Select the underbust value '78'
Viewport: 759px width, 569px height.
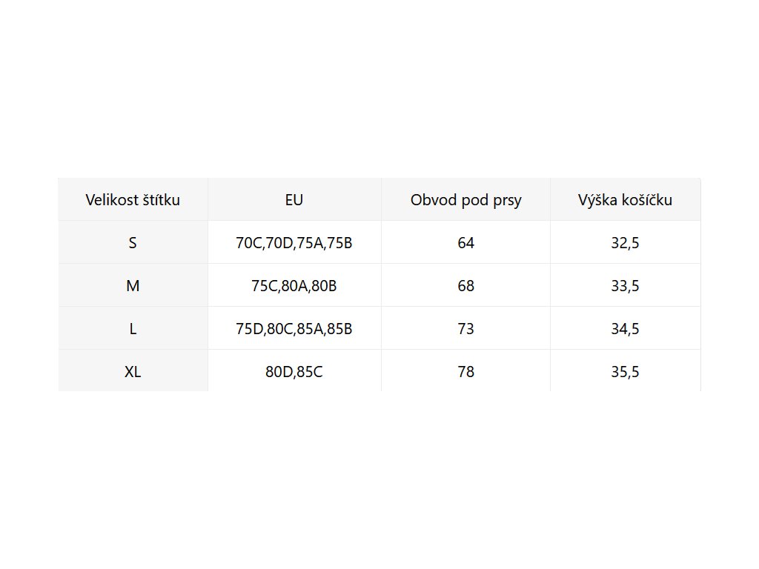465,371
